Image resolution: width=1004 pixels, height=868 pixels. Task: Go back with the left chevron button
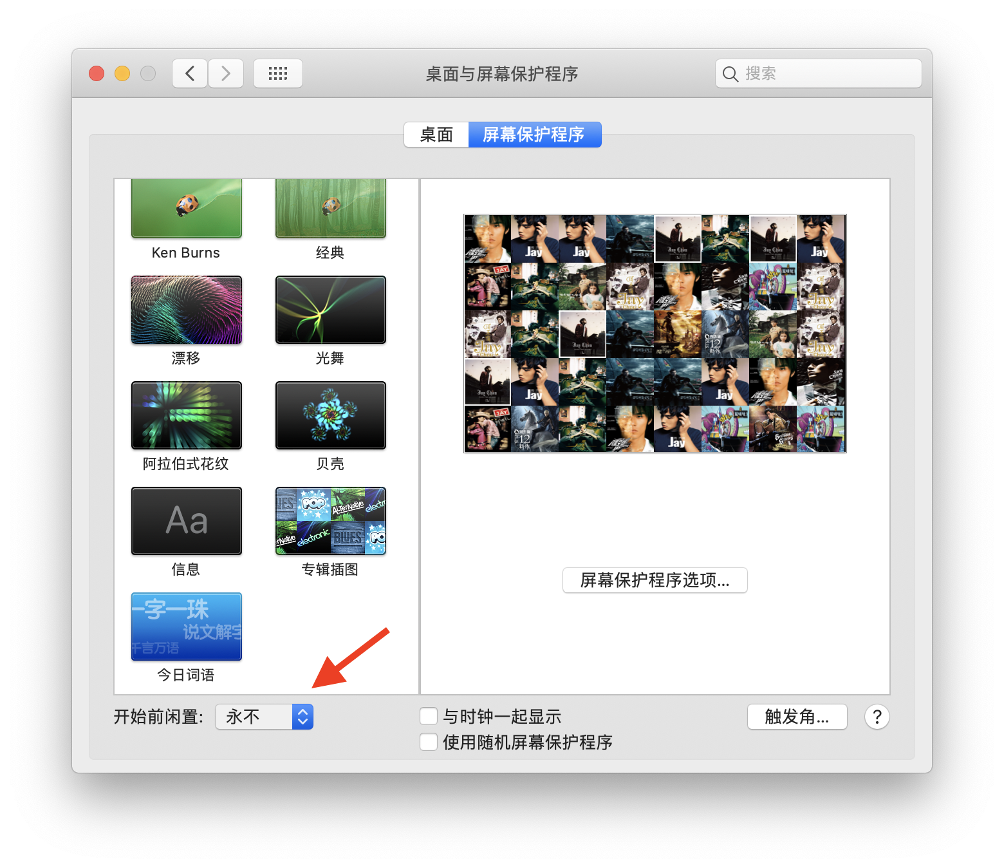pos(190,73)
